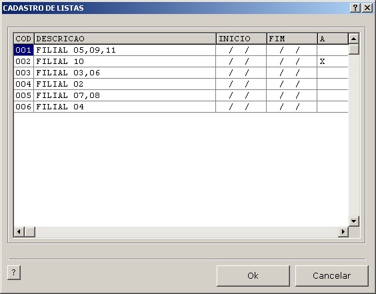
Task: Click the horizontal scrollbar left arrow
Action: (19, 231)
